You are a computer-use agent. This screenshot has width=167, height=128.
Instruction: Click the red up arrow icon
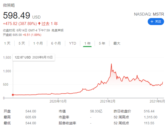tap(39, 24)
